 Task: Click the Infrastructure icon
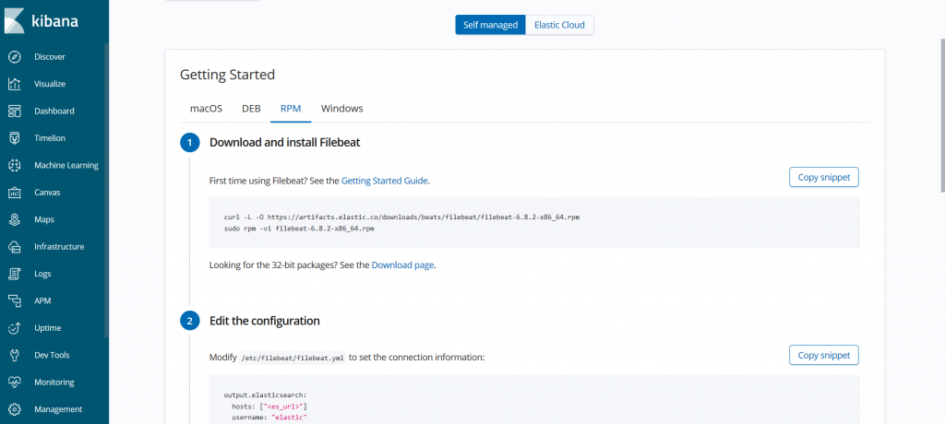pos(15,247)
